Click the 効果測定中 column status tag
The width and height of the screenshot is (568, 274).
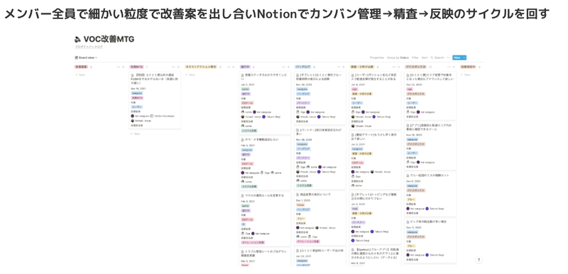tap(469, 67)
